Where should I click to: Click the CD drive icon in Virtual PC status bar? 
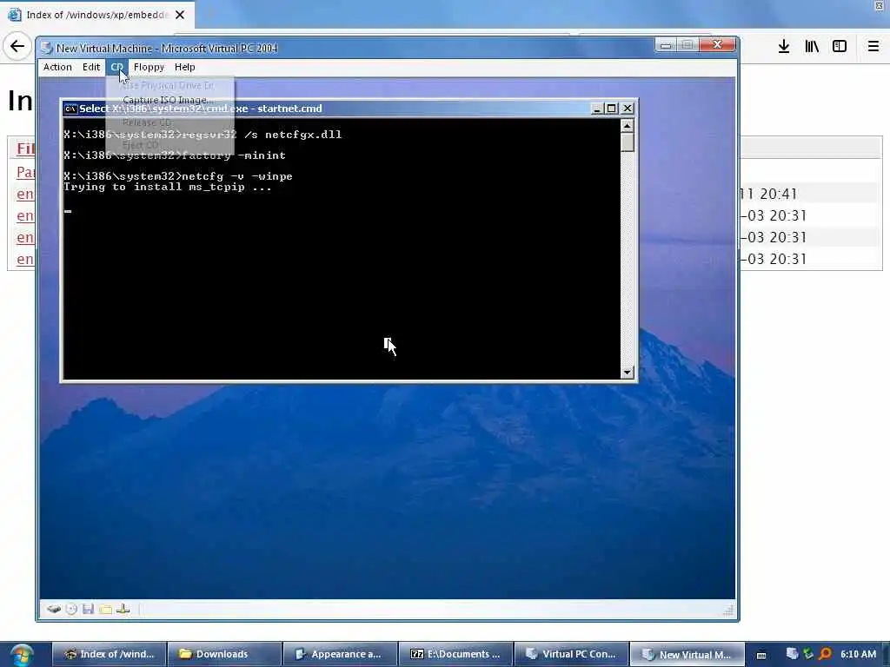(71, 609)
